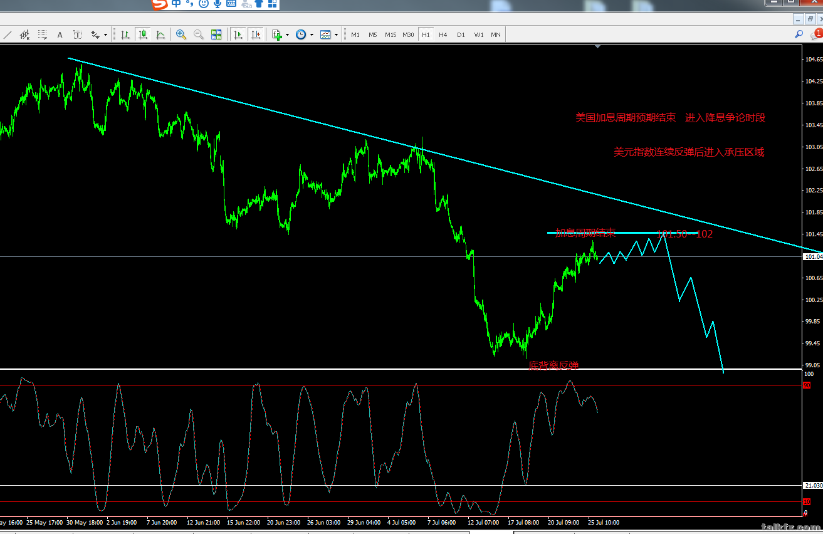Open the search magnifier at top right
The image size is (823, 534).
coord(799,34)
